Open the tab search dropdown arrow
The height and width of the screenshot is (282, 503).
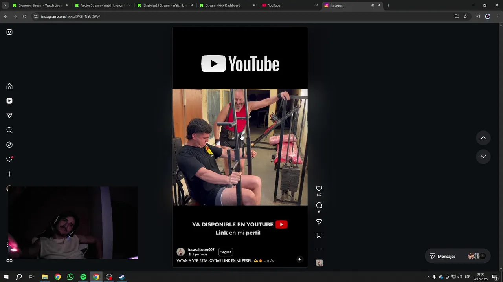(x=5, y=5)
